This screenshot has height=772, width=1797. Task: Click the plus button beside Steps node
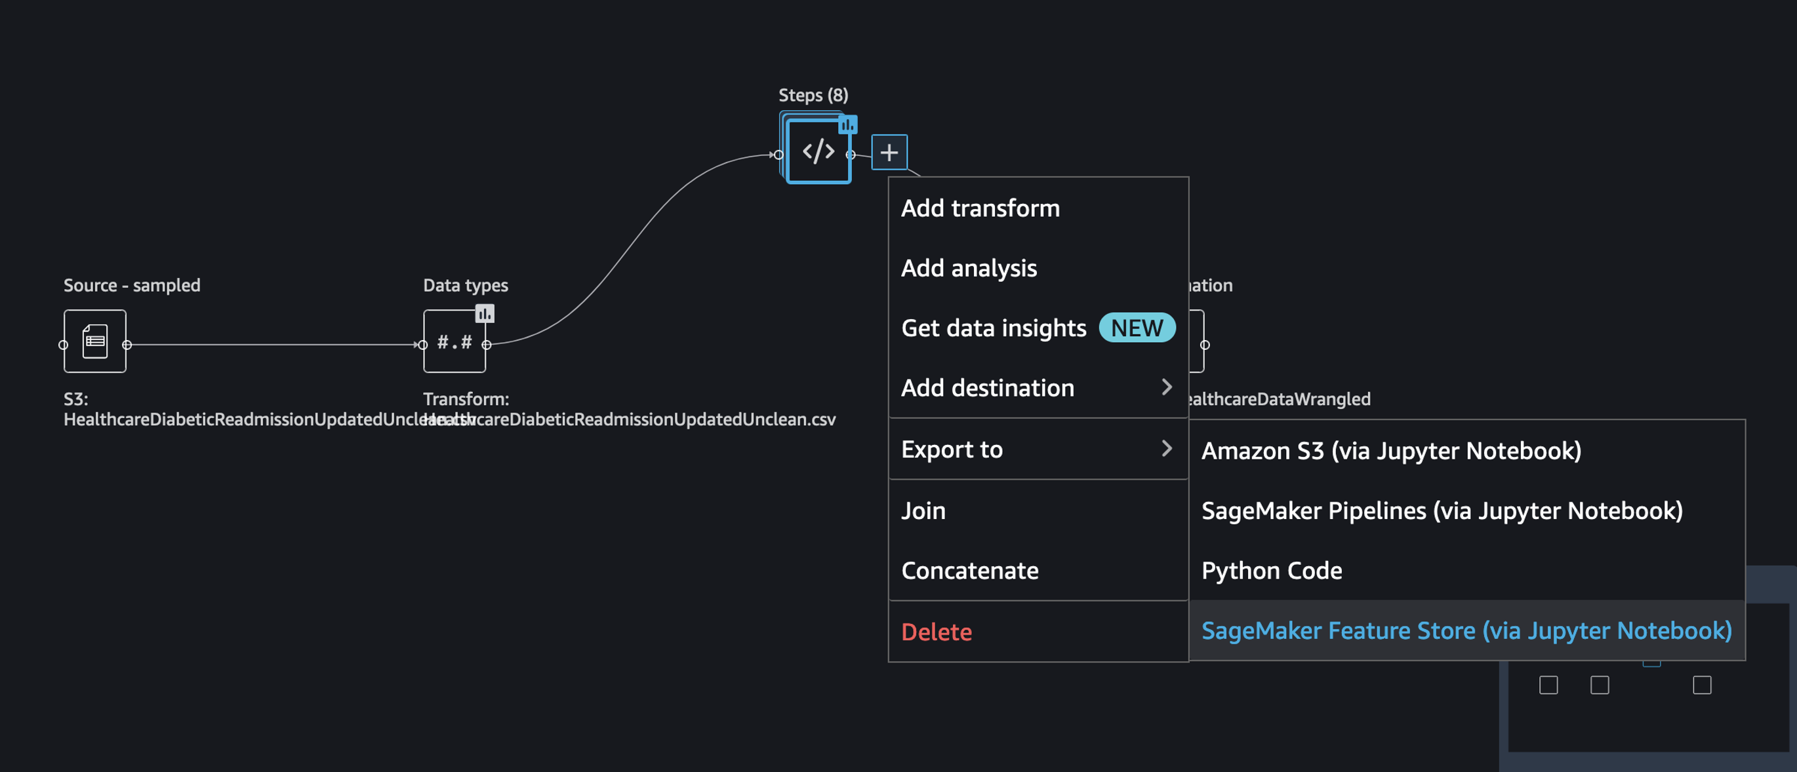click(x=889, y=152)
